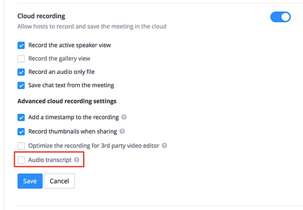Show help for Optimize recording option

pyautogui.click(x=165, y=146)
